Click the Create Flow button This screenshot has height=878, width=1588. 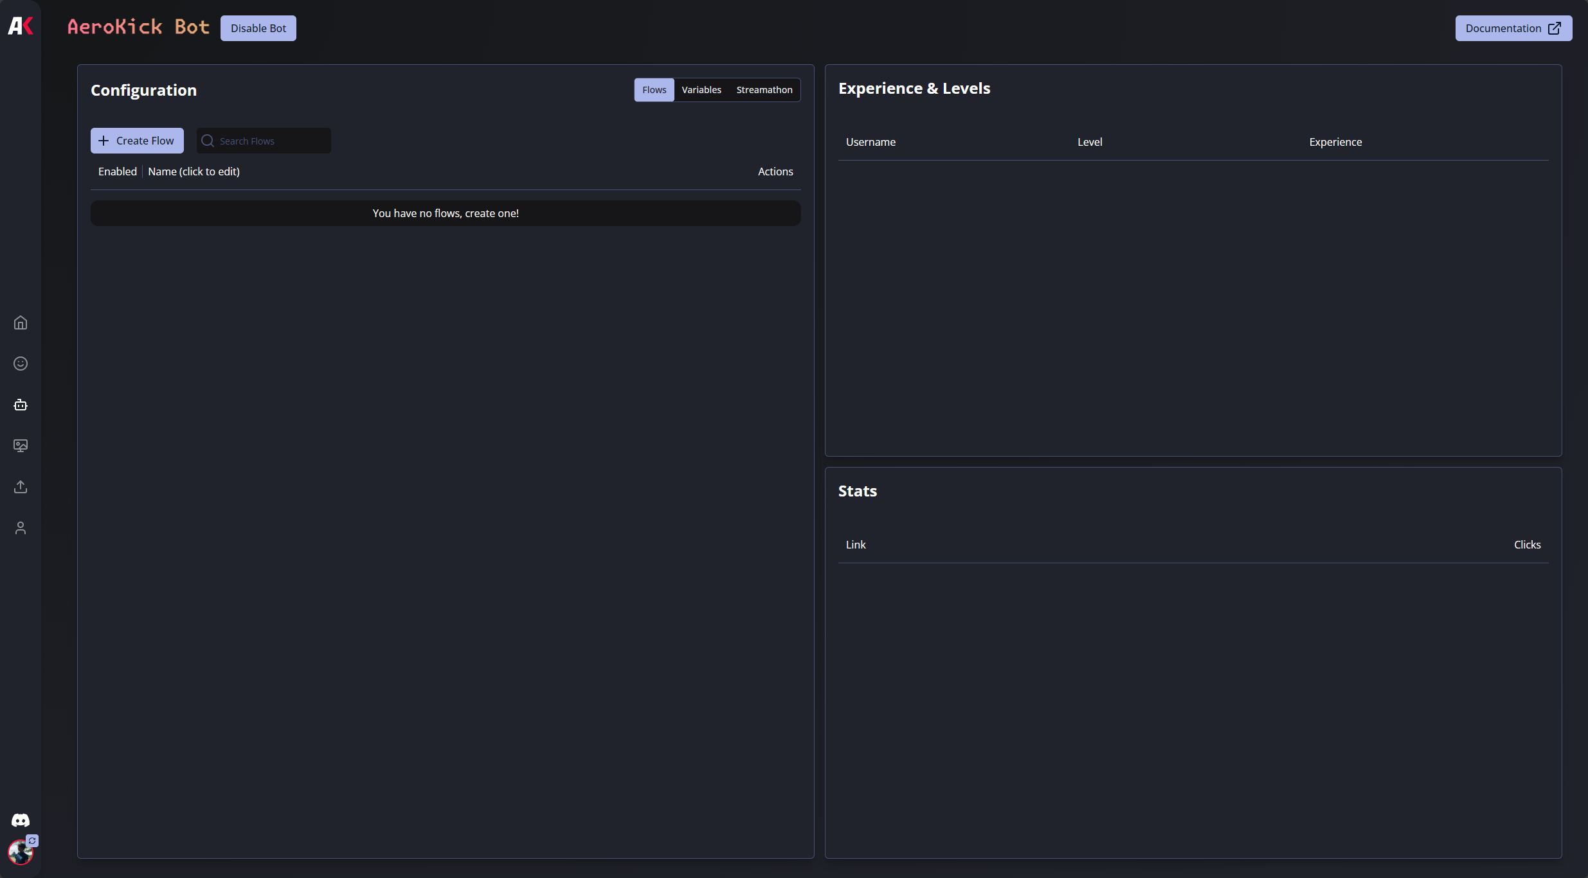(137, 141)
